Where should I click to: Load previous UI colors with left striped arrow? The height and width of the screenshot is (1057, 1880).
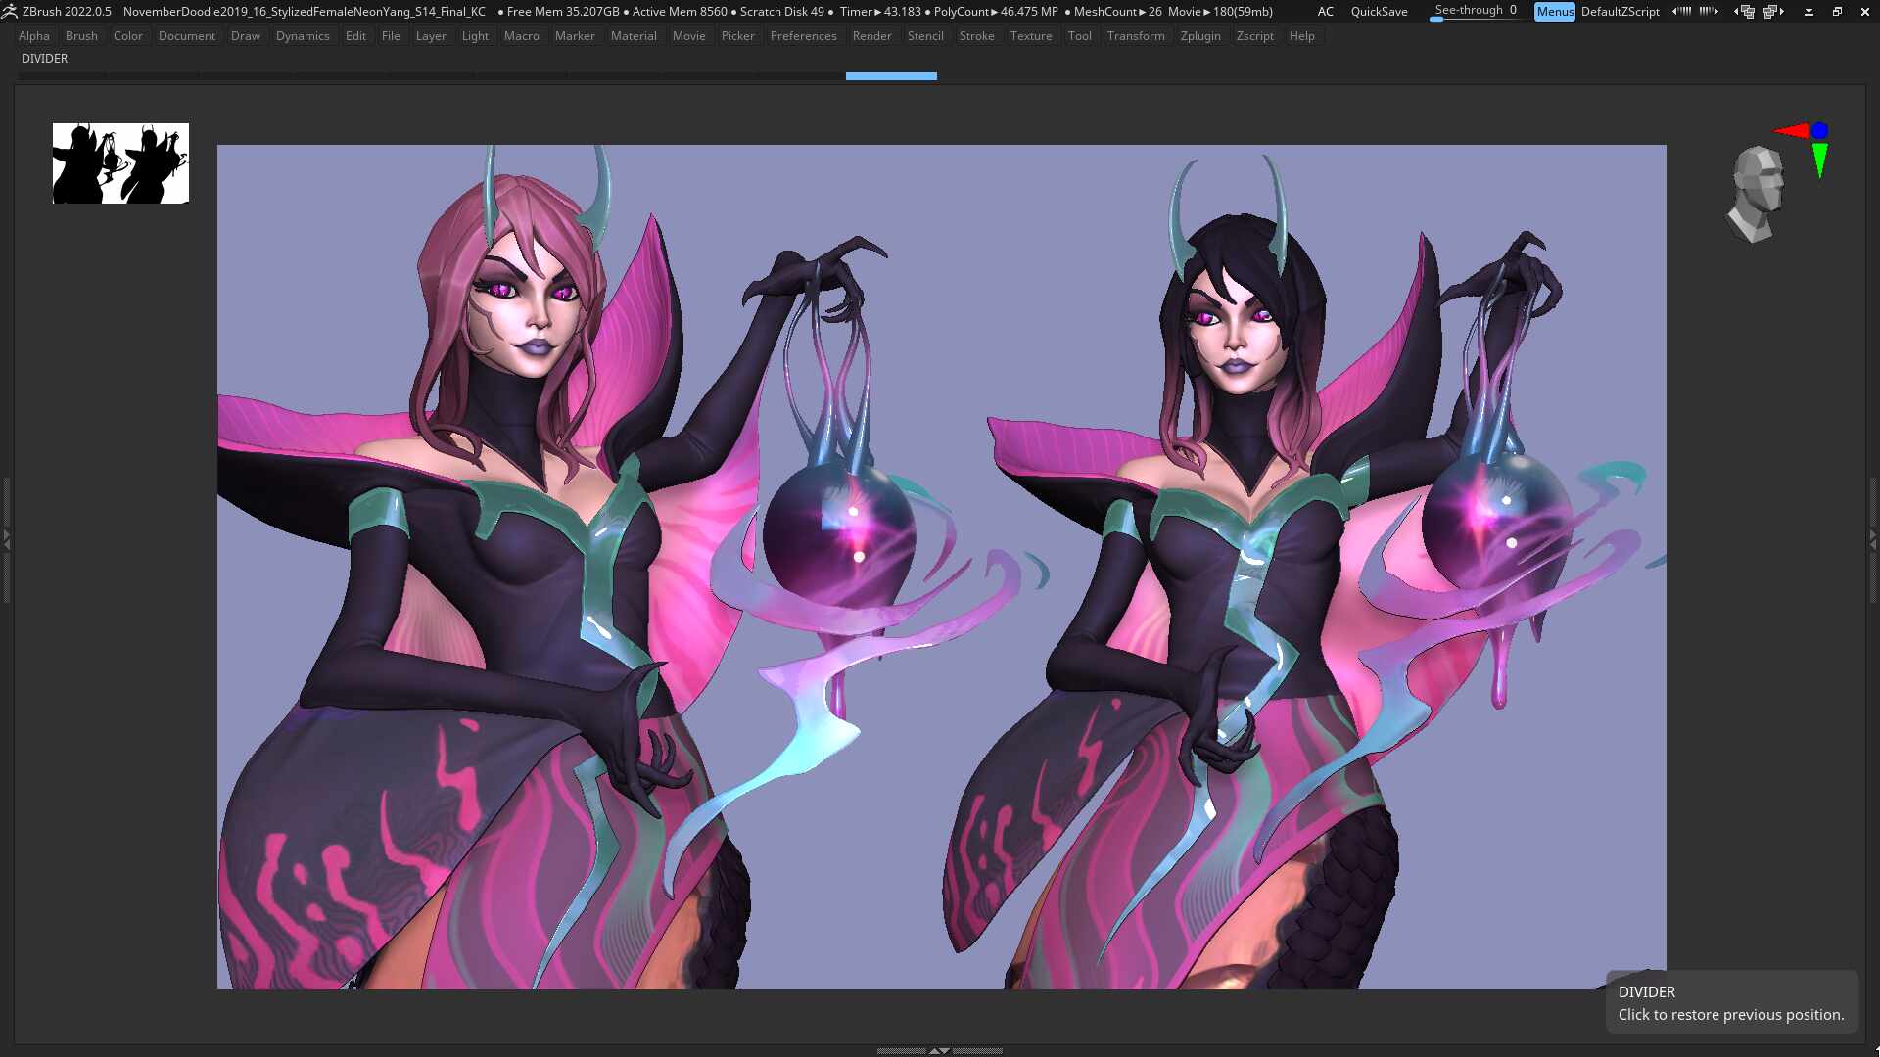coord(1681,12)
